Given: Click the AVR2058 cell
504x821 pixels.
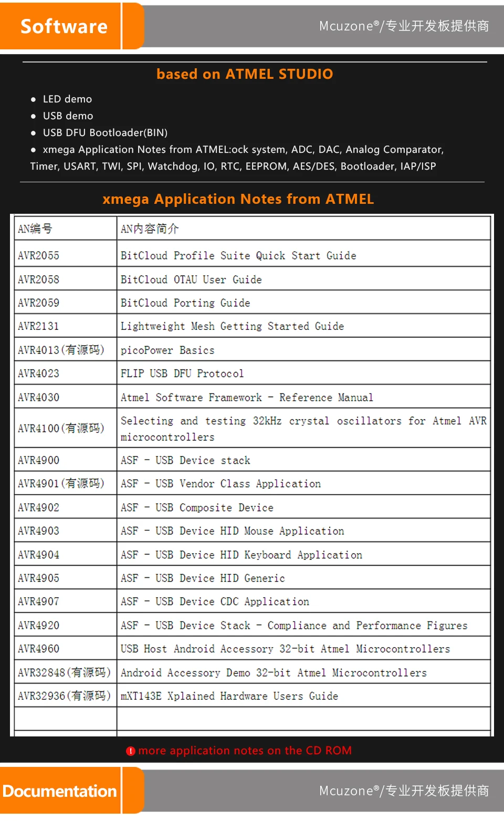Looking at the screenshot, I should [x=66, y=279].
